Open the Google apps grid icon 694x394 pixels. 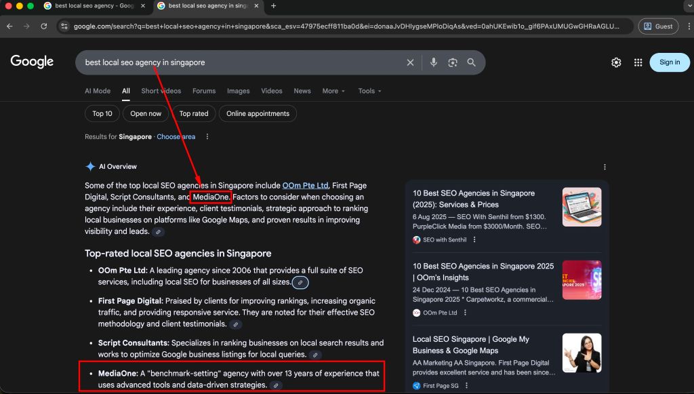click(x=638, y=62)
